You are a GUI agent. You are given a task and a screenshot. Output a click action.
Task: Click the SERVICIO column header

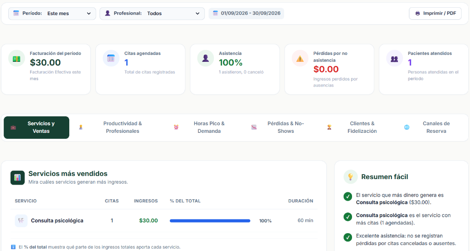pos(26,201)
